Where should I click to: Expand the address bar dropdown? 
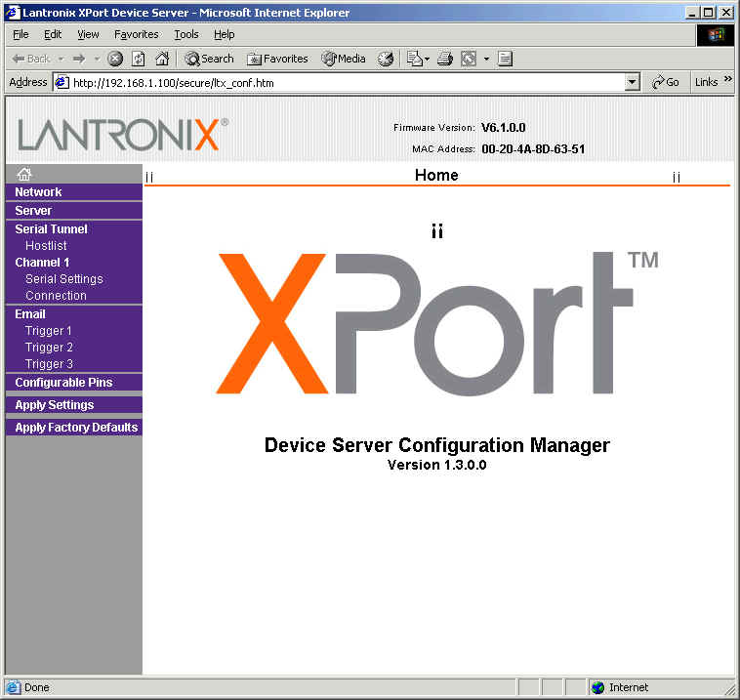[632, 83]
